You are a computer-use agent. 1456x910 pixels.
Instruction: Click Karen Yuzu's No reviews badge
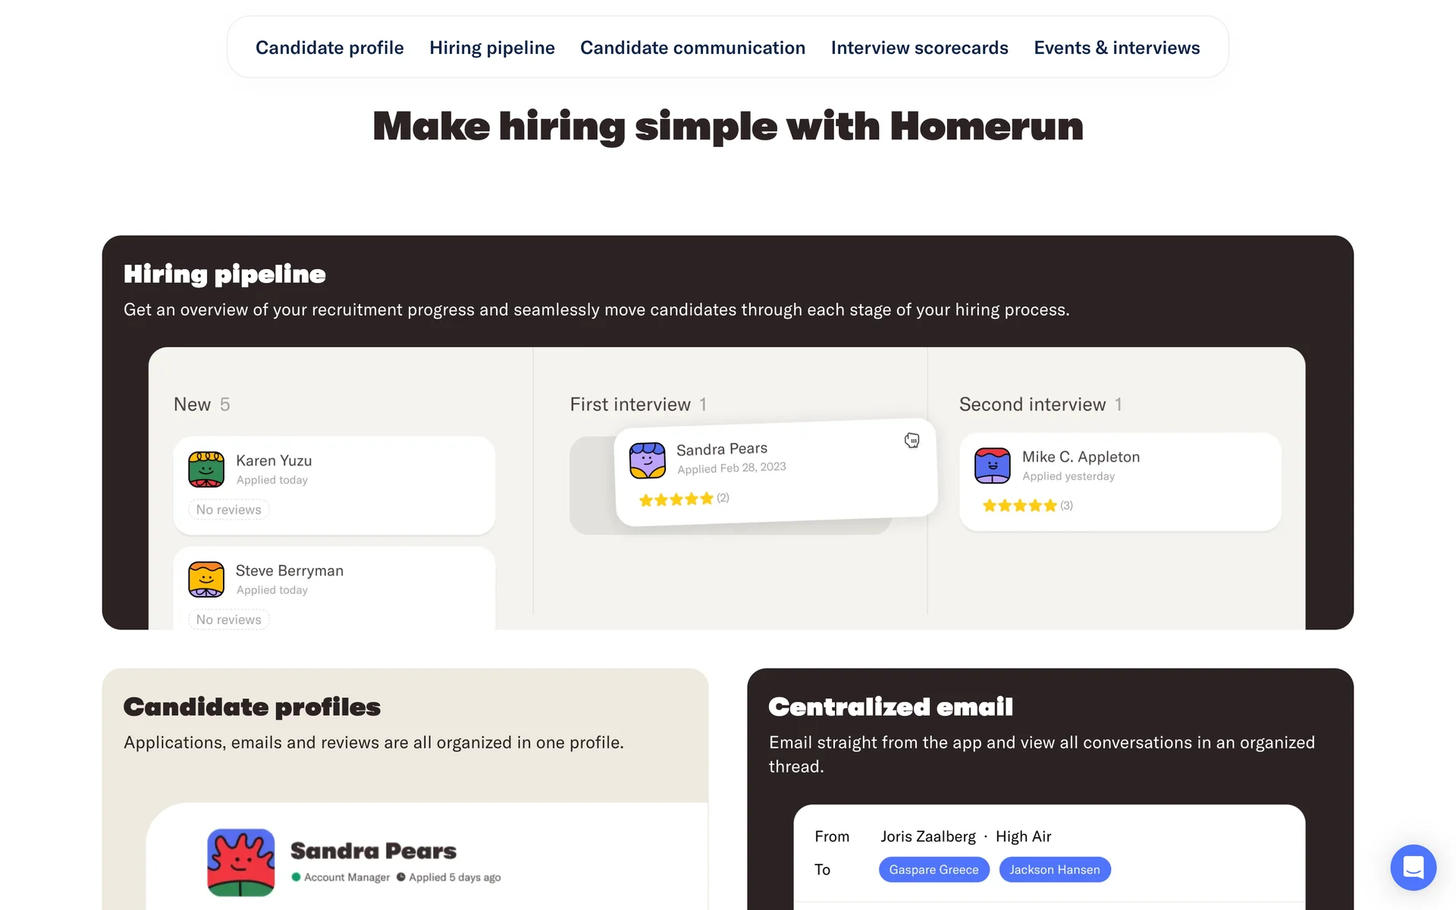tap(228, 510)
